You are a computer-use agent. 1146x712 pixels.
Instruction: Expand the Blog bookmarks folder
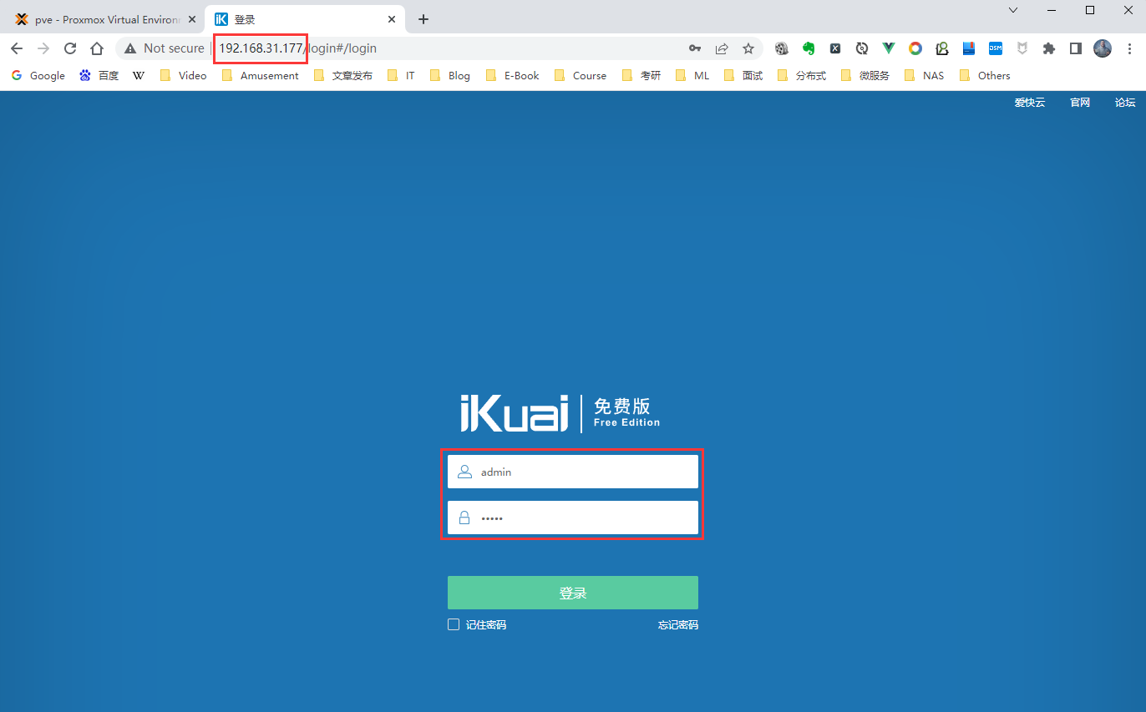pos(450,75)
